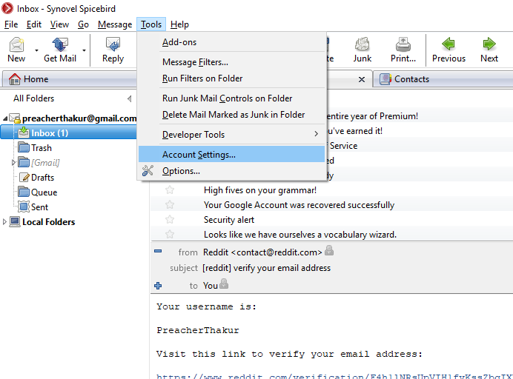Open Account Settings from Tools menu
This screenshot has width=513, height=379.
coord(231,154)
